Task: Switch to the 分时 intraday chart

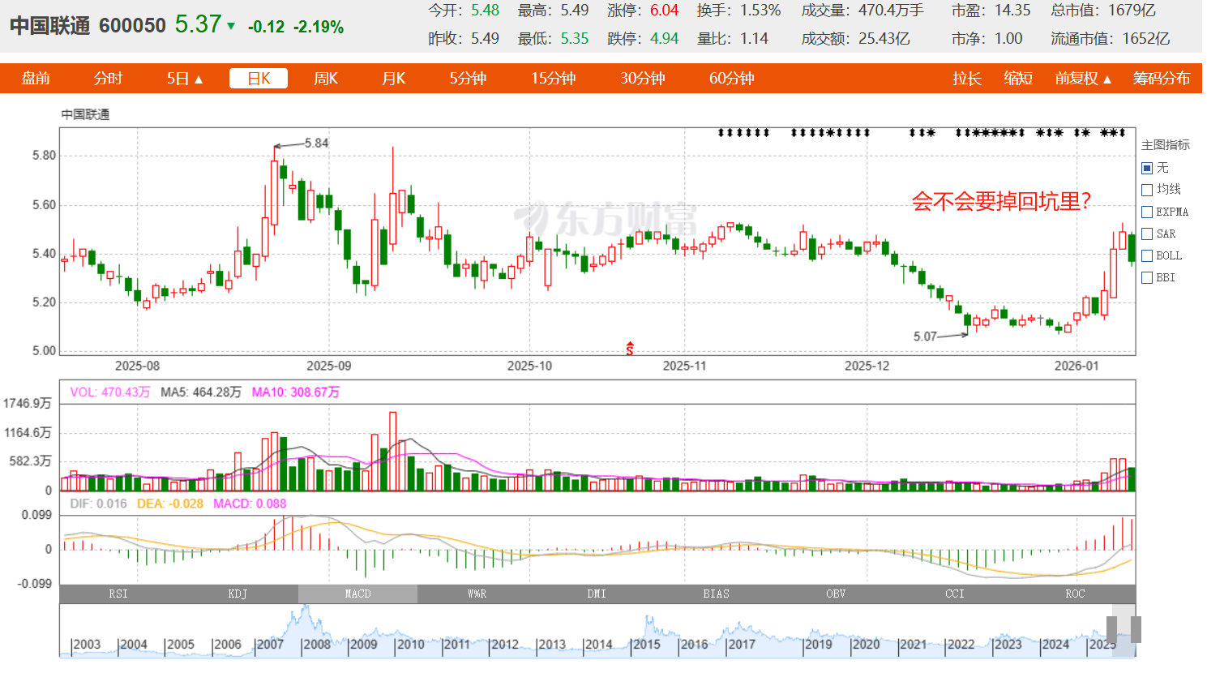Action: click(x=108, y=79)
